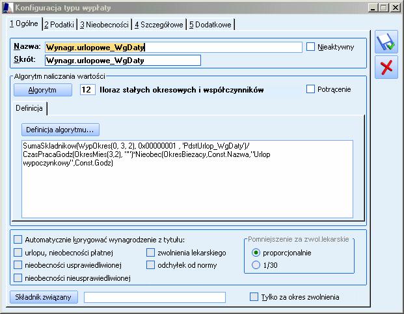Tick nieobecności usprawiedliwionej checkbox

[18, 265]
